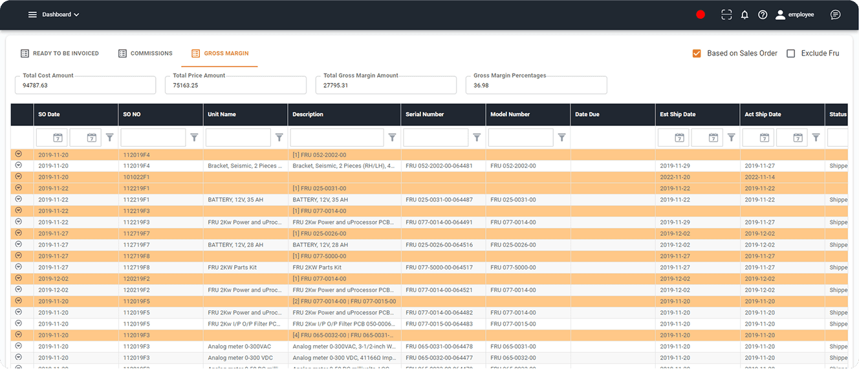Open the barcode scan icon
The height and width of the screenshot is (369, 859).
726,14
